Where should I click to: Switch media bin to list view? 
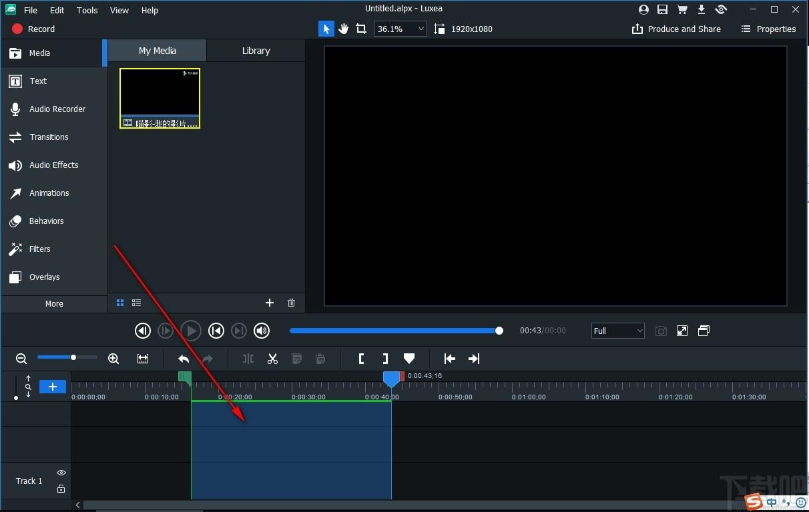[136, 303]
